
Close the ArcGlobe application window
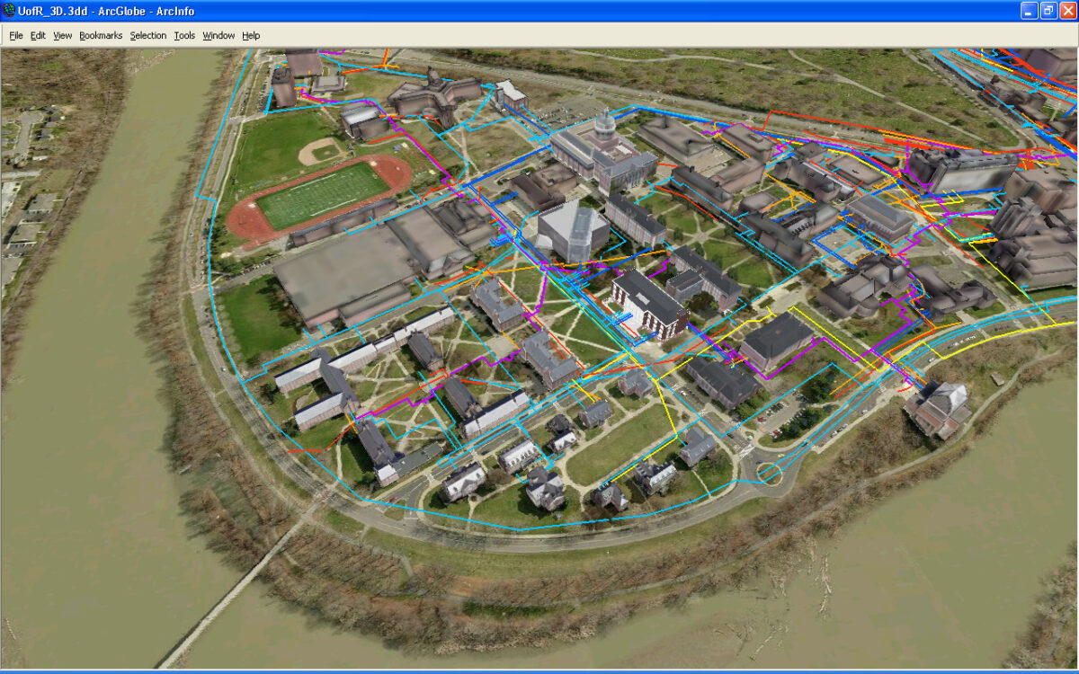1067,11
